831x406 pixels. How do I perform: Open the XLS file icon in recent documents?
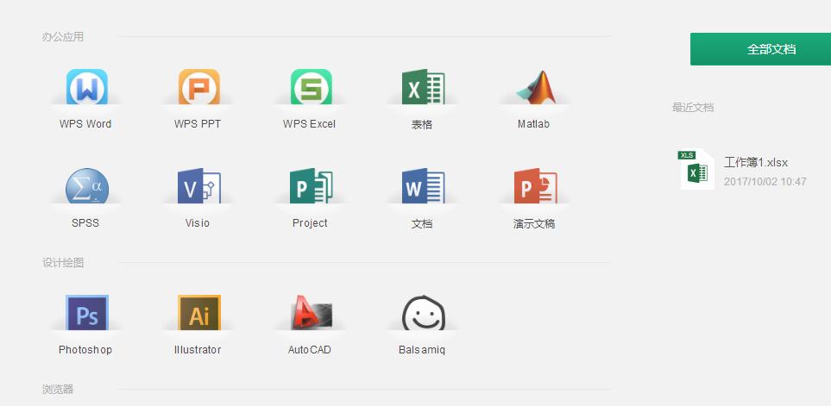(x=696, y=169)
